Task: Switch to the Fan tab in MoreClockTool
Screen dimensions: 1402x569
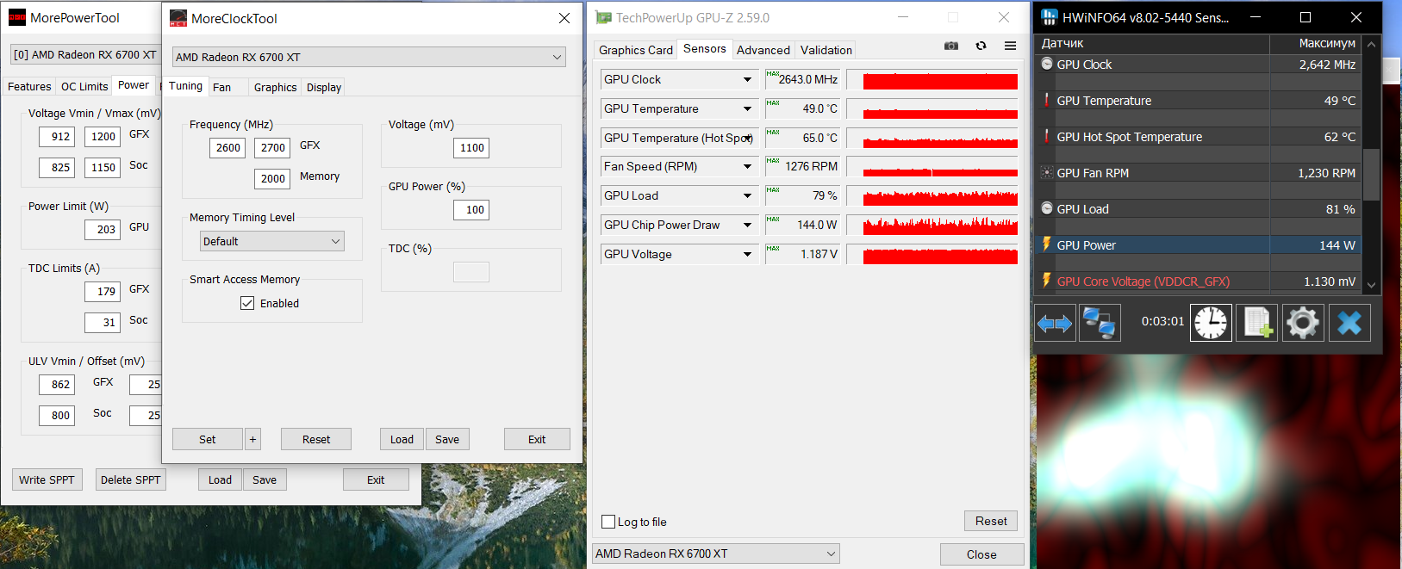Action: coord(221,87)
